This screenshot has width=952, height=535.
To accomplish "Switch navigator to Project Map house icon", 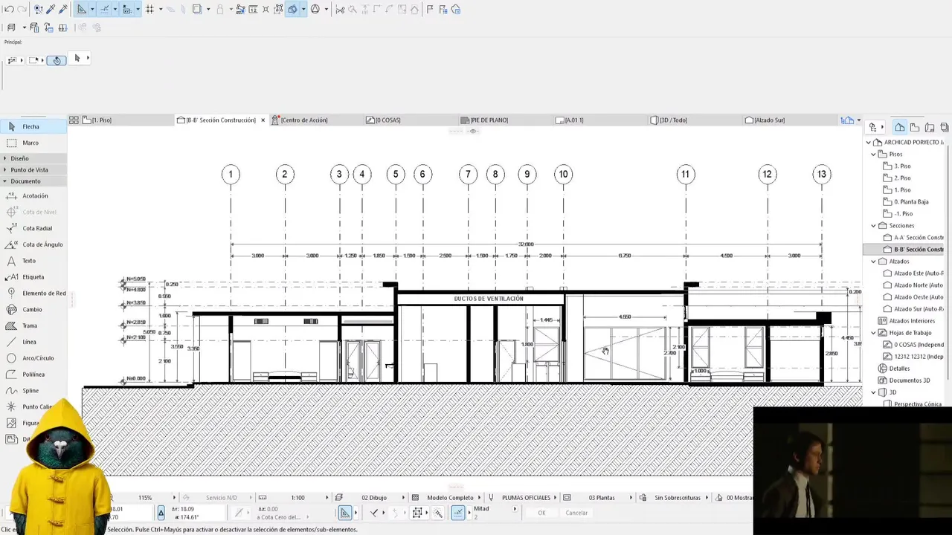I will tap(900, 127).
